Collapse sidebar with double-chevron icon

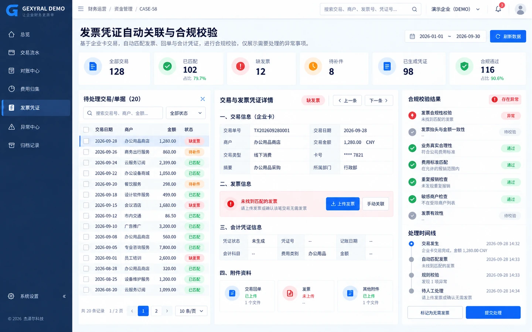(64, 296)
